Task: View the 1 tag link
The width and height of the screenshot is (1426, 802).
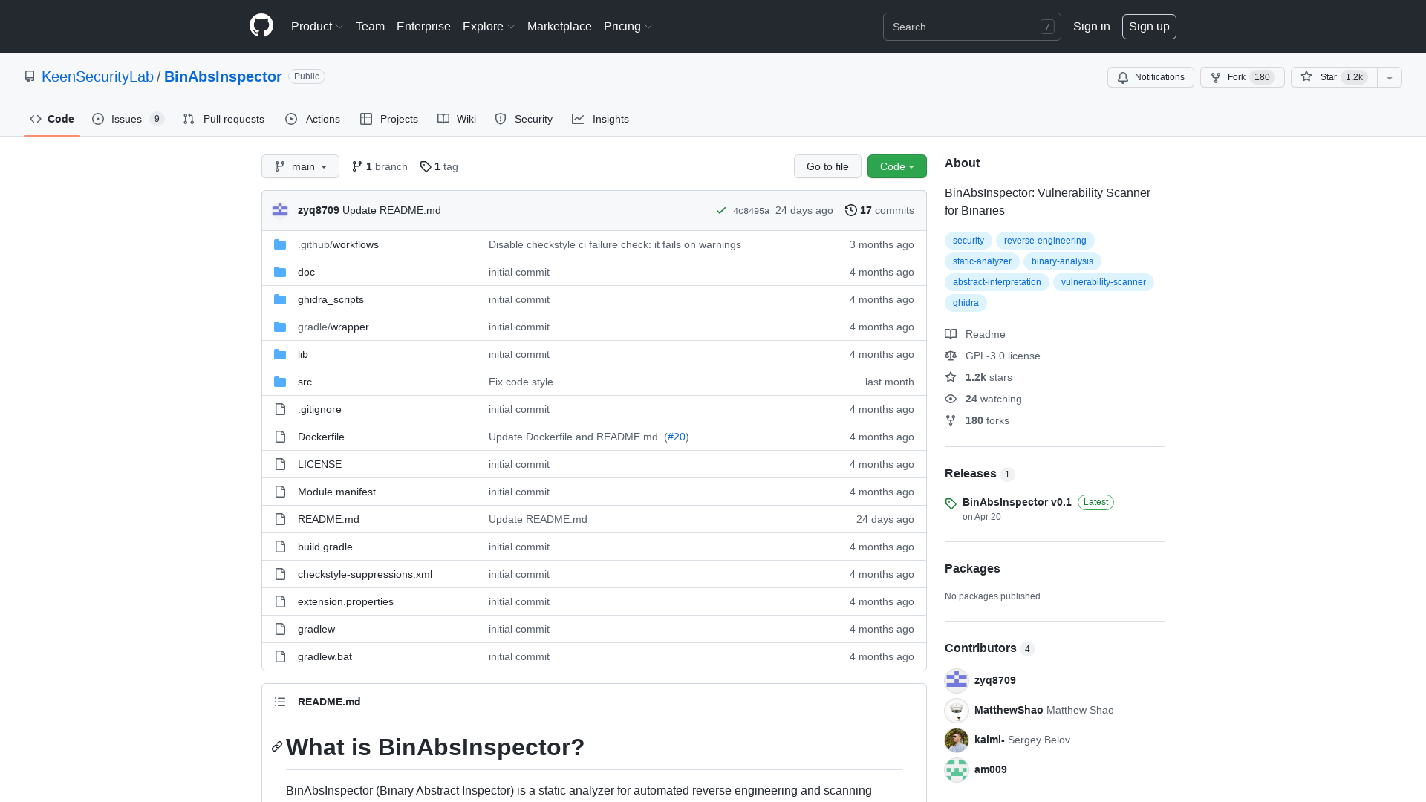Action: tap(439, 166)
